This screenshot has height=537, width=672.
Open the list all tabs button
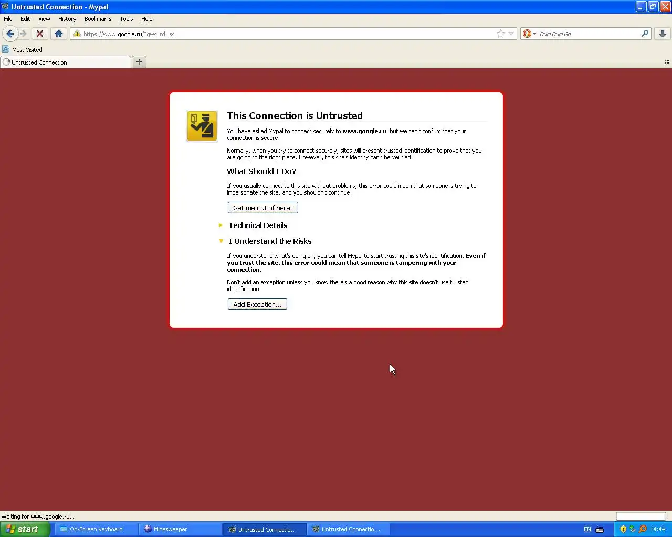(667, 62)
